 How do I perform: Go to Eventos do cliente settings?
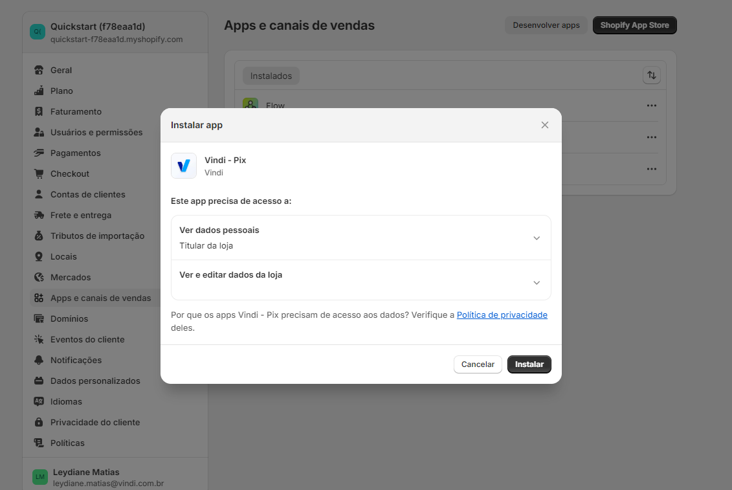point(87,339)
